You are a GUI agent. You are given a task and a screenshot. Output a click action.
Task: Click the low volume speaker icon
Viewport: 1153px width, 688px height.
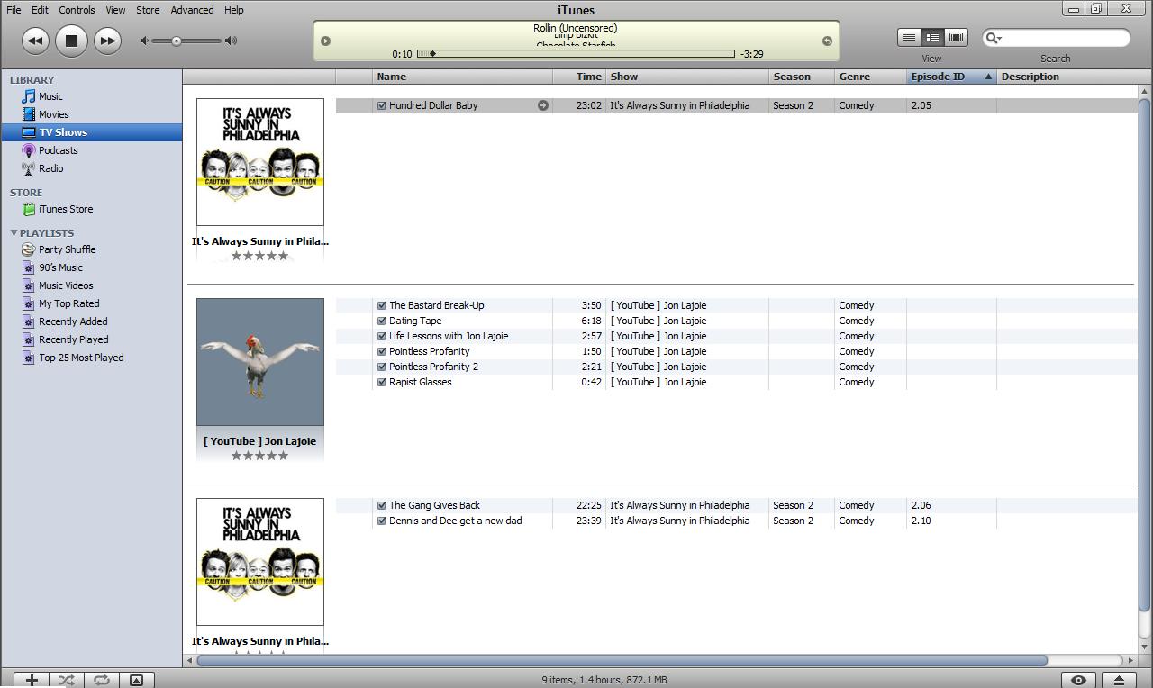144,41
